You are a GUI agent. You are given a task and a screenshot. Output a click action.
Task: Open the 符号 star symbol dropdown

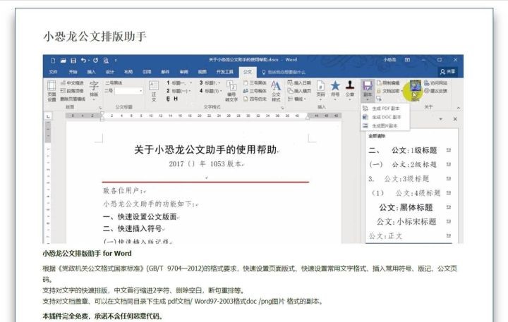[x=335, y=89]
